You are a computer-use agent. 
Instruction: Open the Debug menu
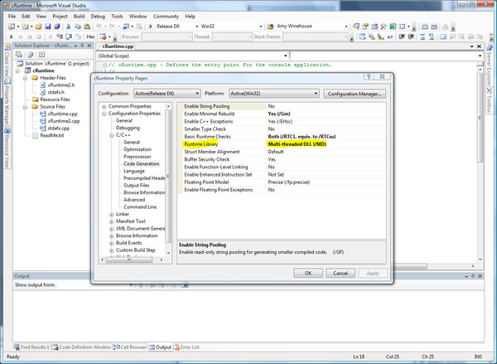[98, 17]
